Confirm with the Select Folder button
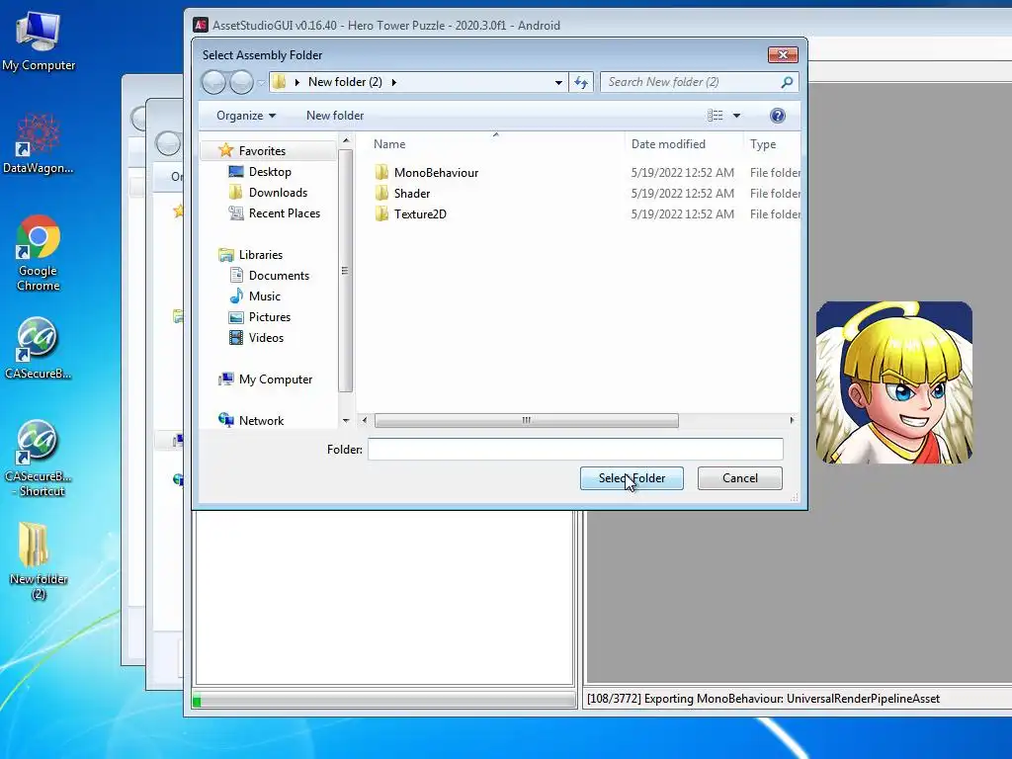The image size is (1012, 759). point(632,478)
